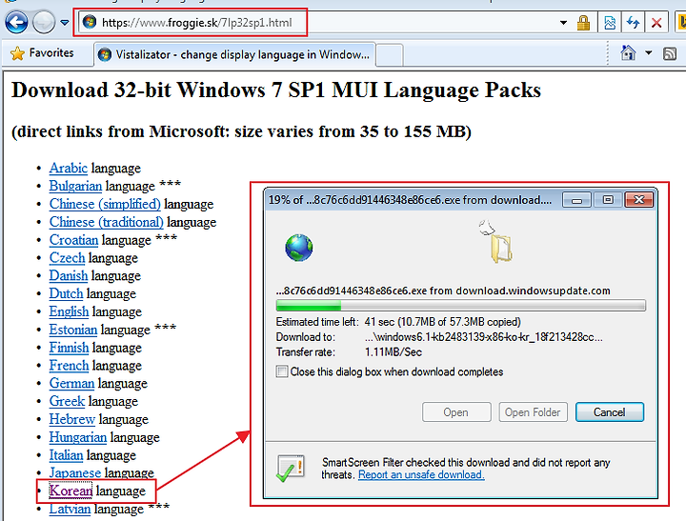Click Report an unsafe download link
Viewport: 686px width, 521px height.
(421, 474)
